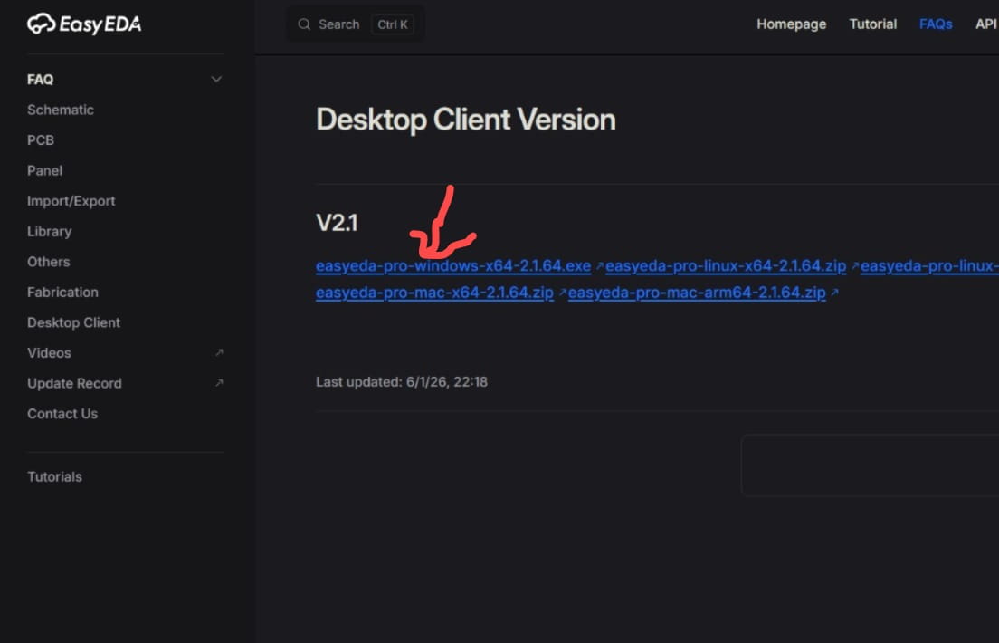Click the external-link arrow beside Videos

218,352
